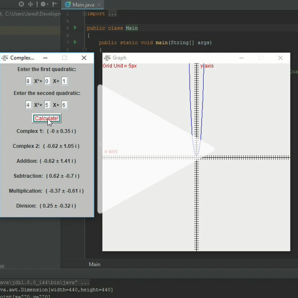Click the collapse all icon in project toolbar

pos(30,4)
